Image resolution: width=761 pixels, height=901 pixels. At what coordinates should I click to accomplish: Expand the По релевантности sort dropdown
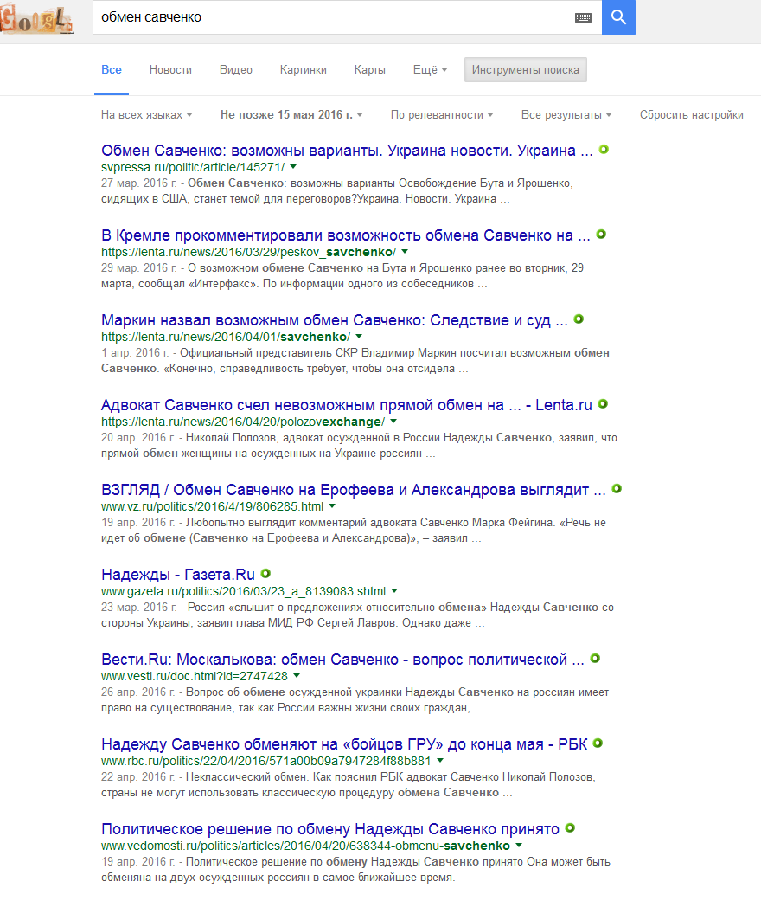(x=442, y=115)
